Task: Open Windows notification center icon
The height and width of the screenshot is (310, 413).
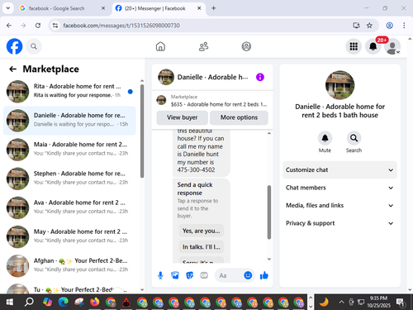Action: click(401, 303)
